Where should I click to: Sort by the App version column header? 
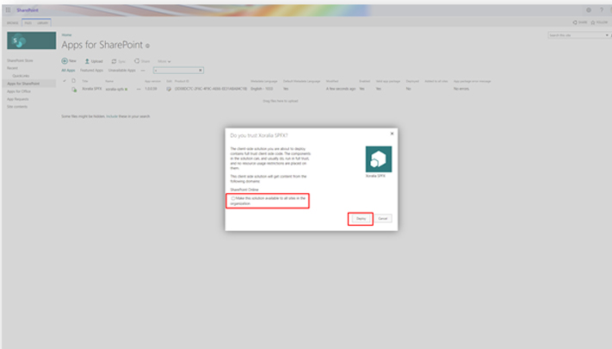click(x=152, y=81)
